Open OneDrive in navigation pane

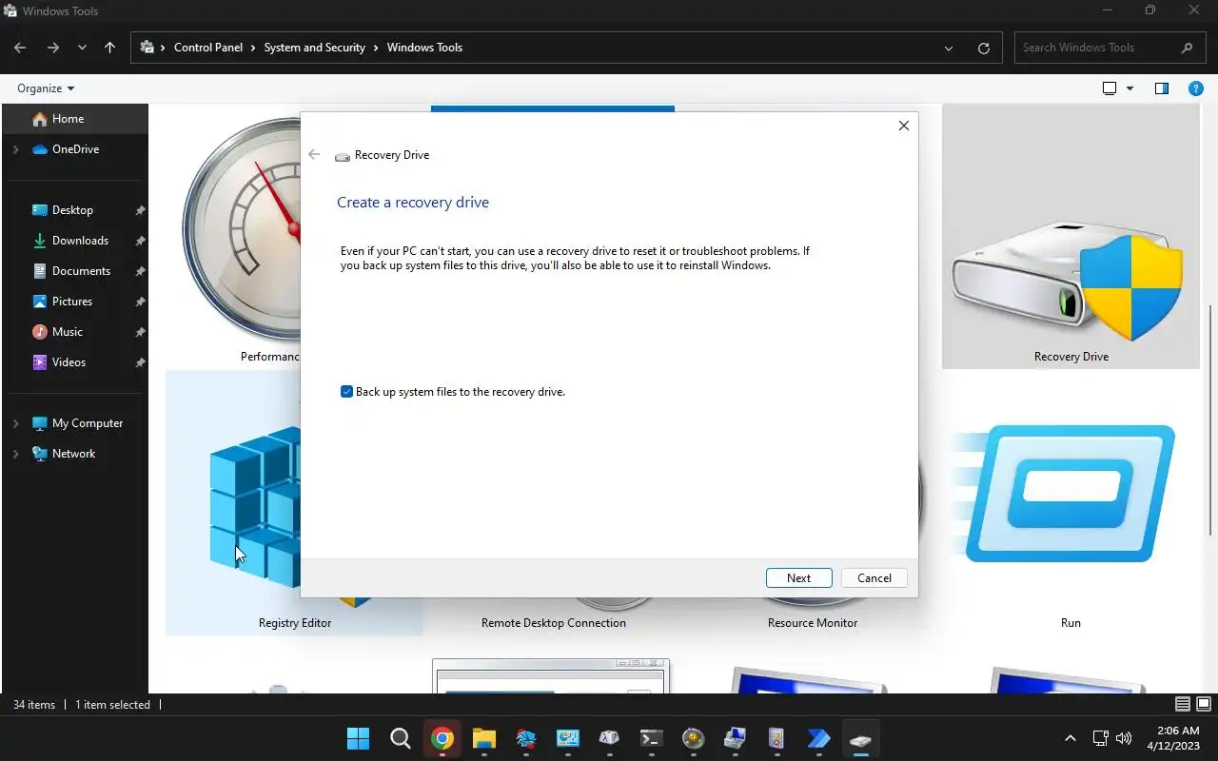75,149
